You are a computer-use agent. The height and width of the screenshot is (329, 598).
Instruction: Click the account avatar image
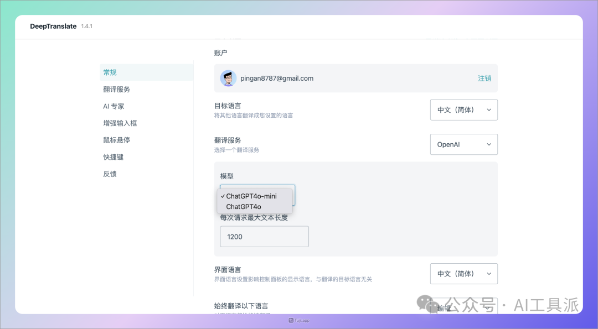click(228, 78)
